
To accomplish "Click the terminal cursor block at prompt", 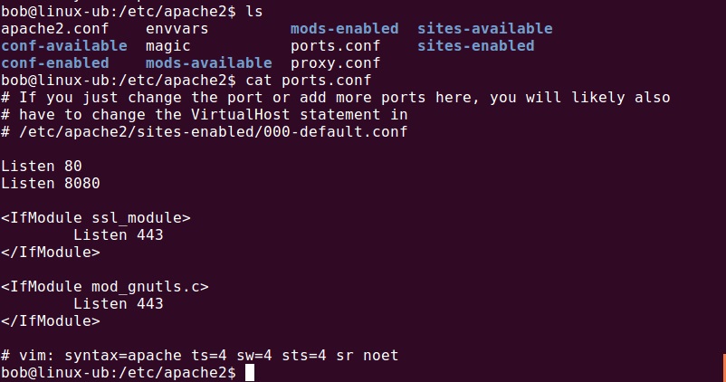I will tap(250, 372).
